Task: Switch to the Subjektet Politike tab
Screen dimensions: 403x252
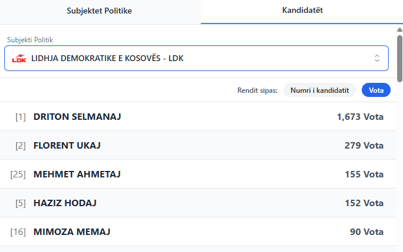Action: point(100,11)
